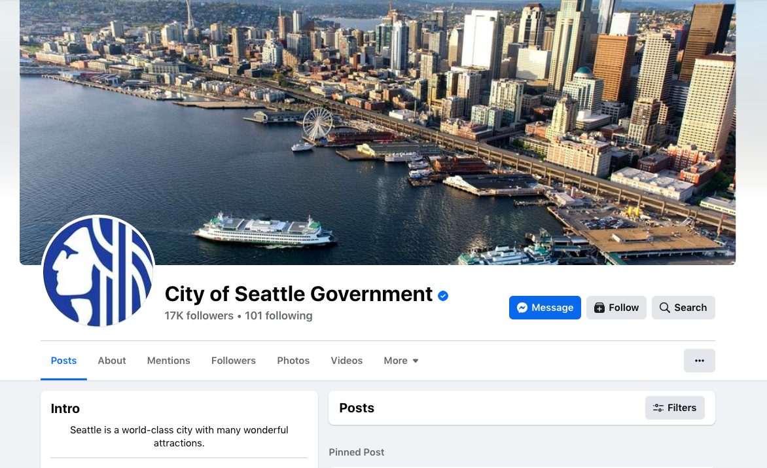Click the magnifying glass Search icon

(664, 308)
